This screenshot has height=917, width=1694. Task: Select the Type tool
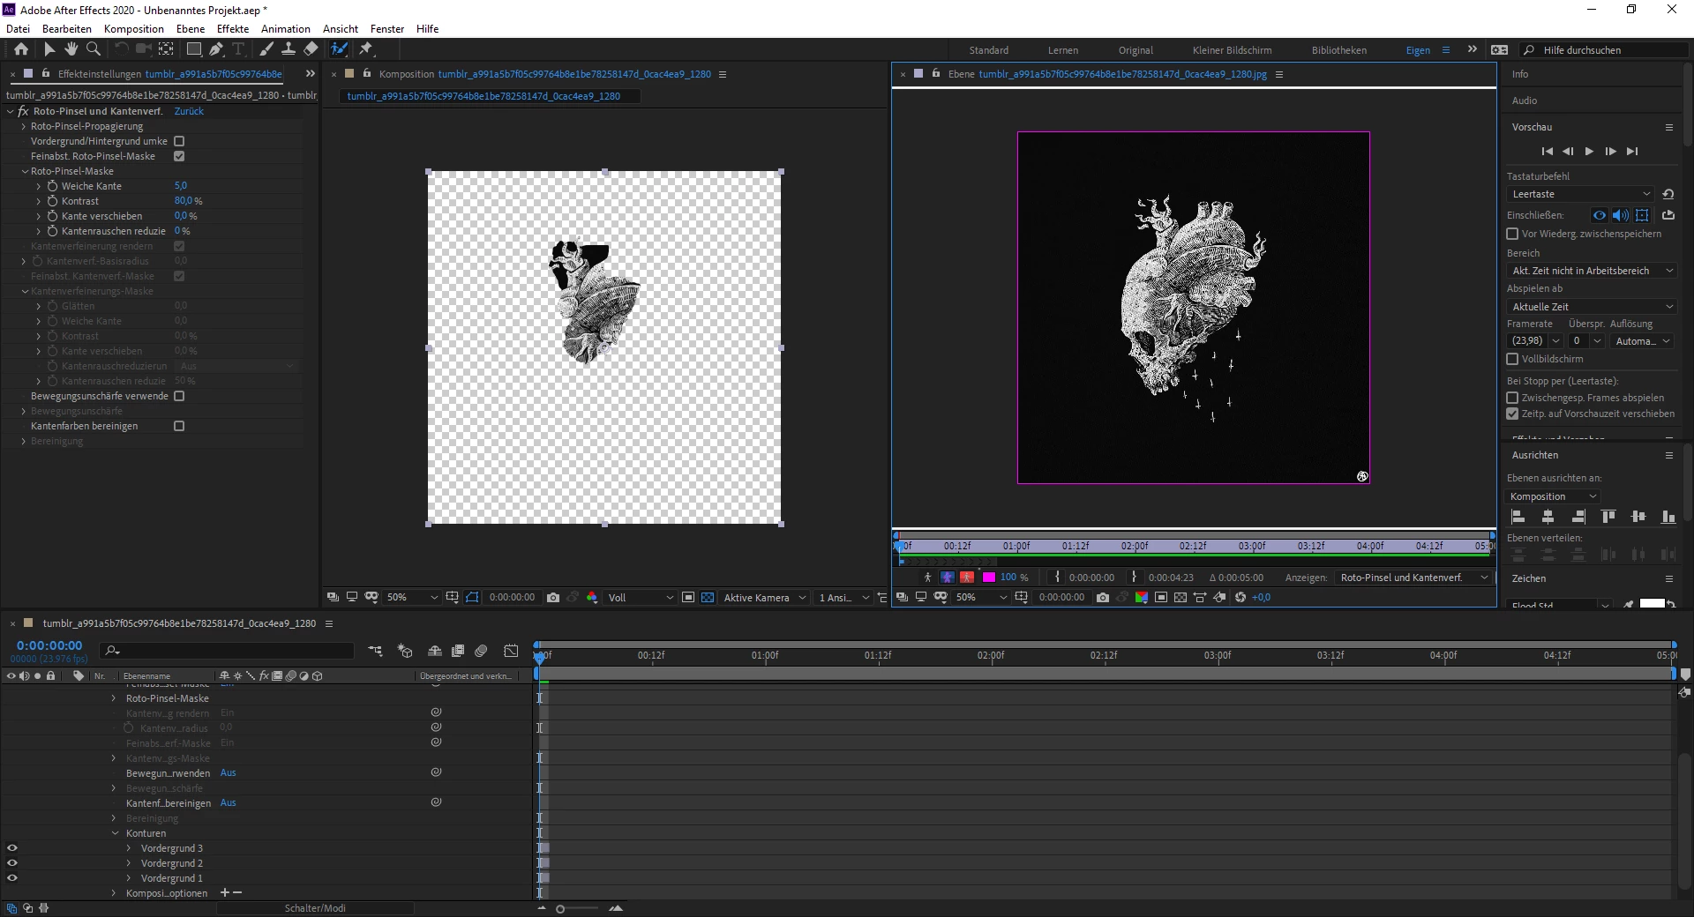pyautogui.click(x=238, y=49)
